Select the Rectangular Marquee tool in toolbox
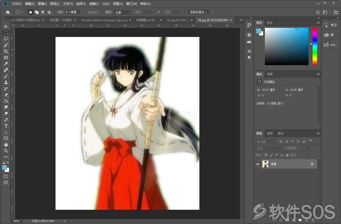The width and height of the screenshot is (341, 224). tap(6, 33)
